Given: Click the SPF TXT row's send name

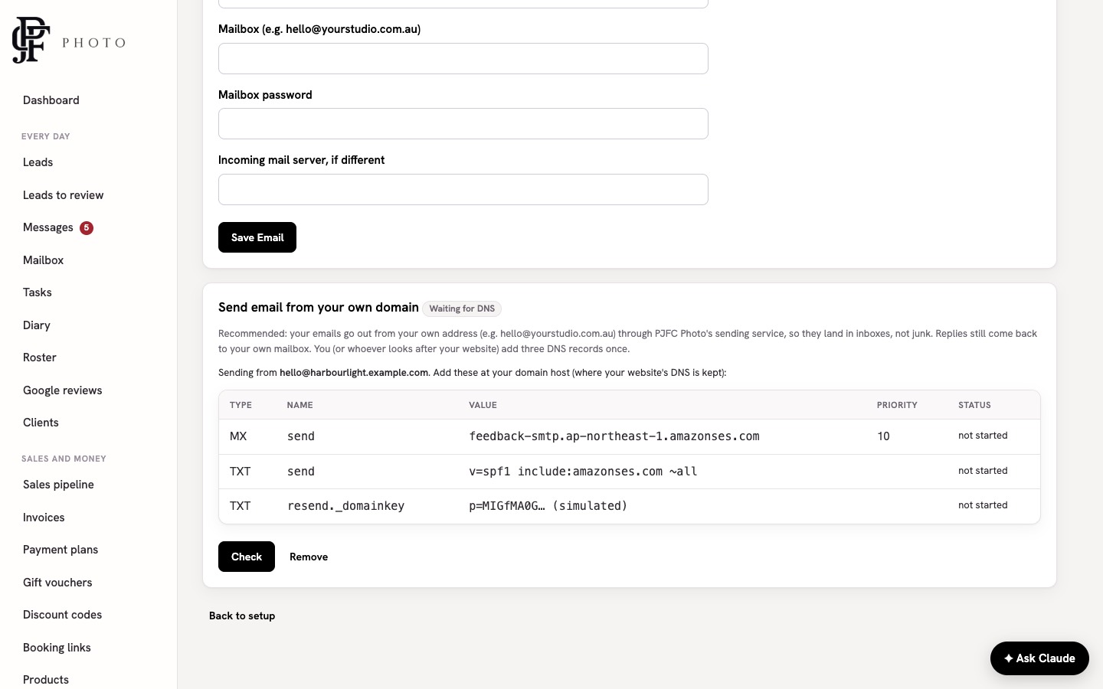Looking at the screenshot, I should click(301, 472).
